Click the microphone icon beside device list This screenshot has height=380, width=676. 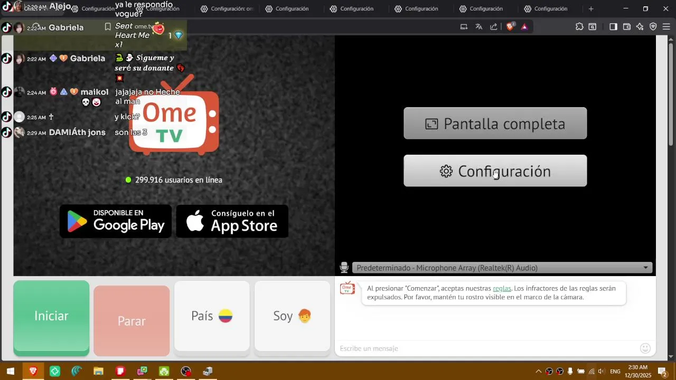[344, 268]
